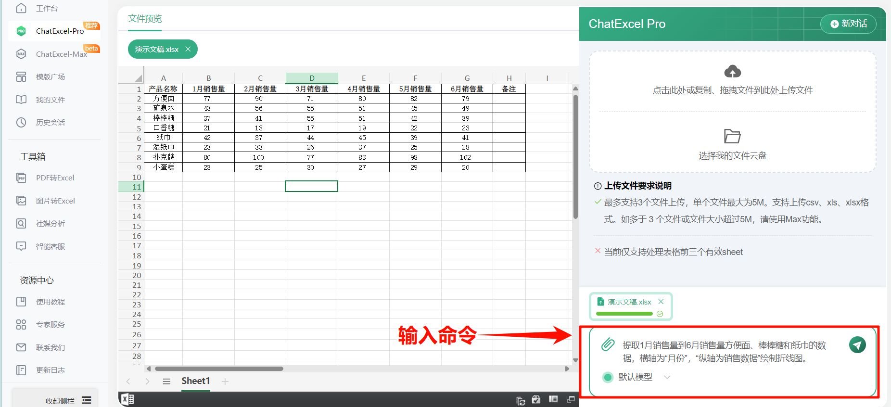Expand the 默认模型 dropdown arrow
The width and height of the screenshot is (891, 407).
coord(667,377)
